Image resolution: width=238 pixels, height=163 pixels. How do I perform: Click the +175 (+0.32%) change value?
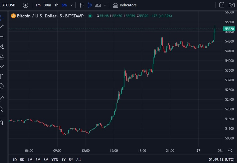pyautogui.click(x=161, y=16)
